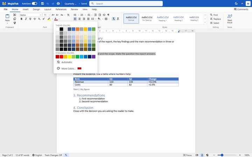The width and height of the screenshot is (252, 157).
Task: Pick the black theme color swatch
Action: [61, 29]
